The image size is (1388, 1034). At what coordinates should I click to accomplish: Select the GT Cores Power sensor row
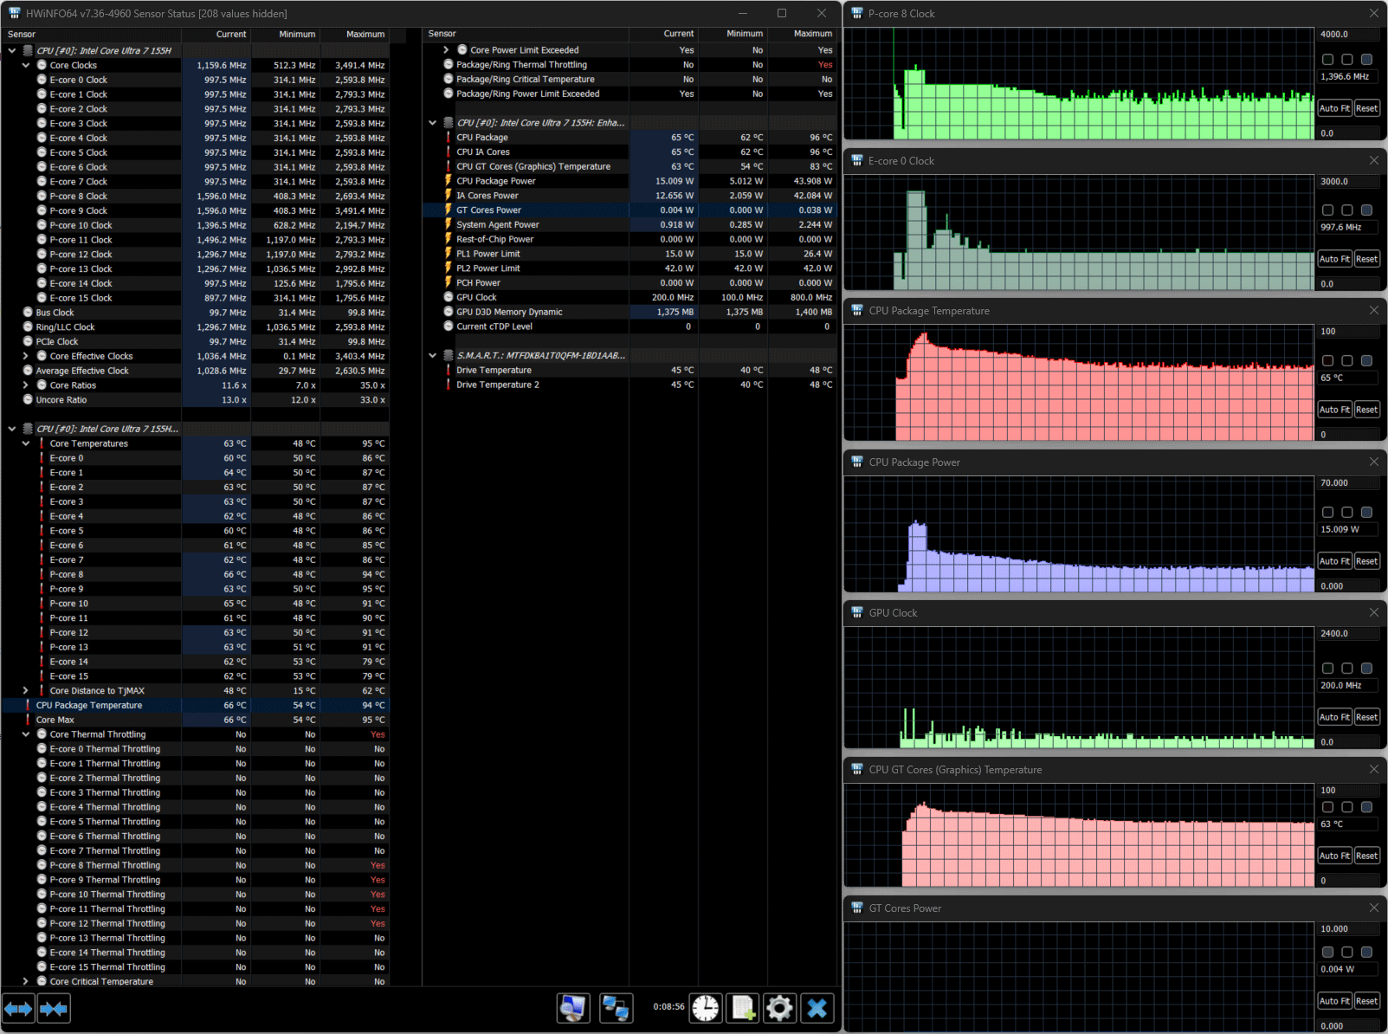pos(629,210)
